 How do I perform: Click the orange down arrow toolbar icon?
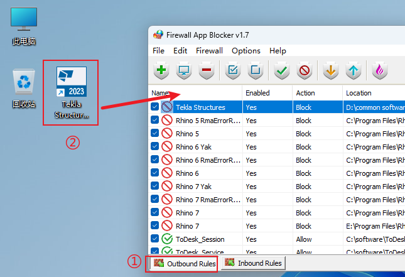click(x=331, y=70)
